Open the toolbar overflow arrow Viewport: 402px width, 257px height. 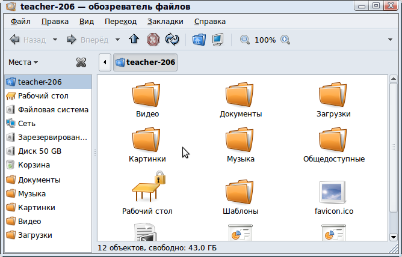pos(390,40)
